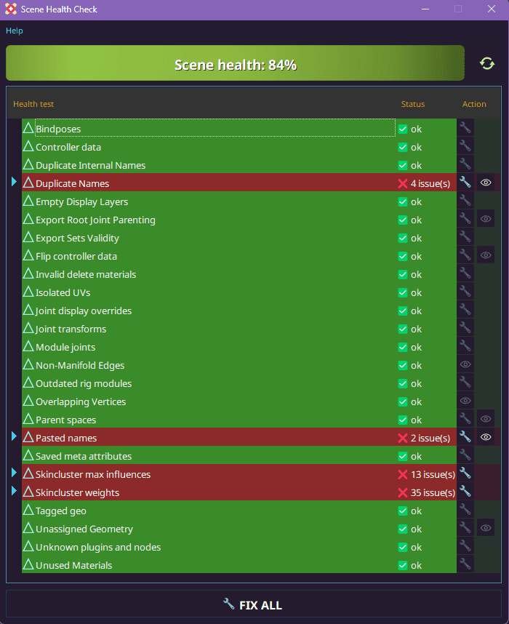
Task: Expand the Duplicate Names row
Action: 15,182
